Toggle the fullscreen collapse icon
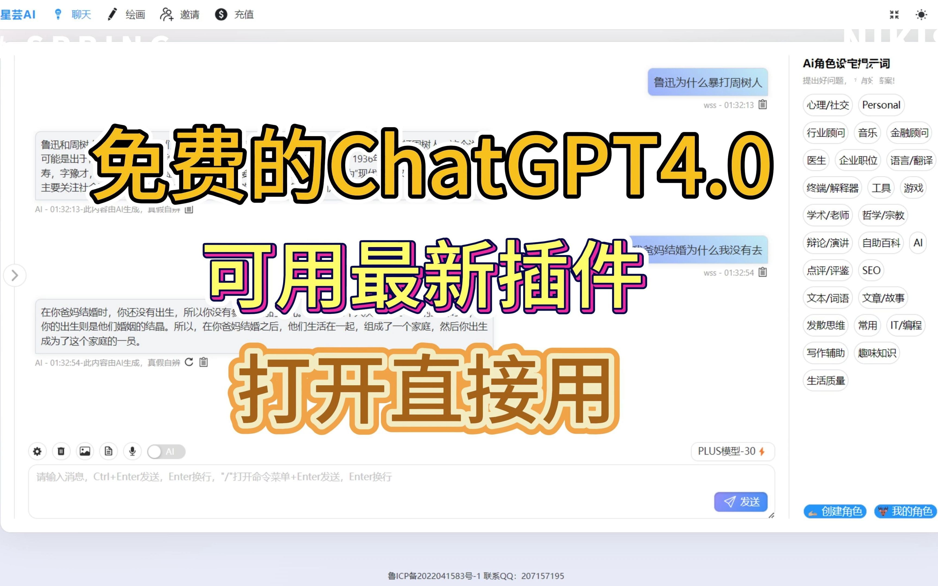This screenshot has width=938, height=586. (894, 15)
